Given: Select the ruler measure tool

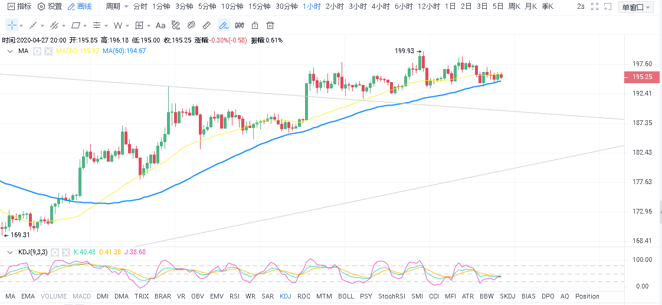Looking at the screenshot, I should coord(207,25).
